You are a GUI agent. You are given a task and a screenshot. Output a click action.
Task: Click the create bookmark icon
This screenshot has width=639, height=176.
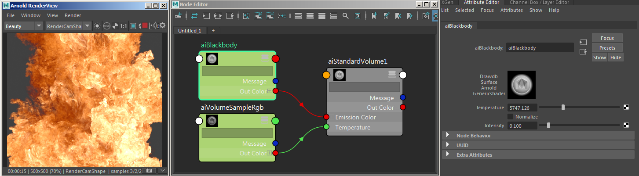pos(374,16)
